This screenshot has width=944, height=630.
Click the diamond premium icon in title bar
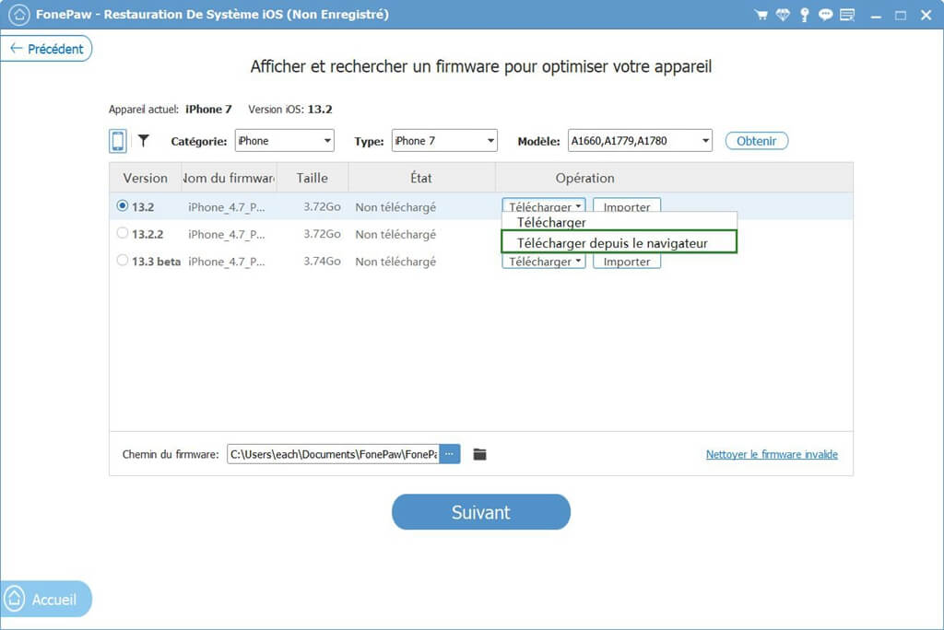[783, 15]
